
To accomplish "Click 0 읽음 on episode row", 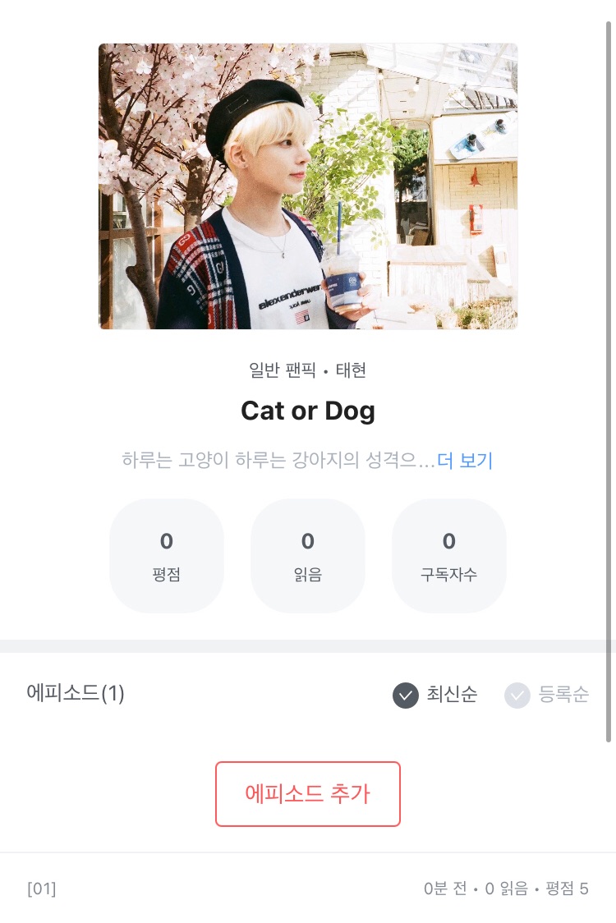I will pos(507,889).
